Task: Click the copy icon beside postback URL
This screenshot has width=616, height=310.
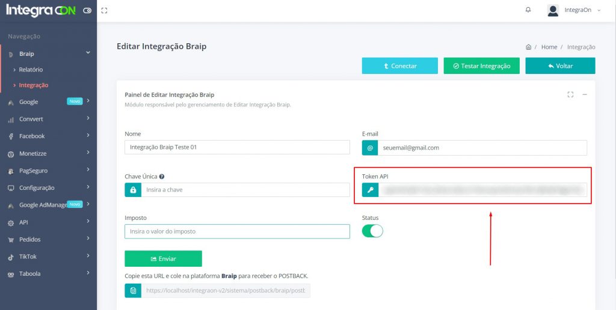Action: click(133, 291)
